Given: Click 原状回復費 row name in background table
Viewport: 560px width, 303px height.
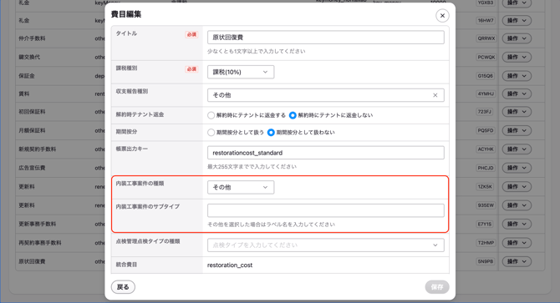Looking at the screenshot, I should tap(32, 261).
